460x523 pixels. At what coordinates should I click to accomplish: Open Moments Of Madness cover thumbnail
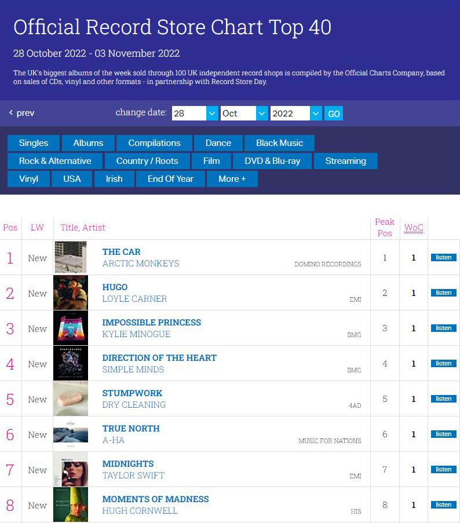click(71, 504)
